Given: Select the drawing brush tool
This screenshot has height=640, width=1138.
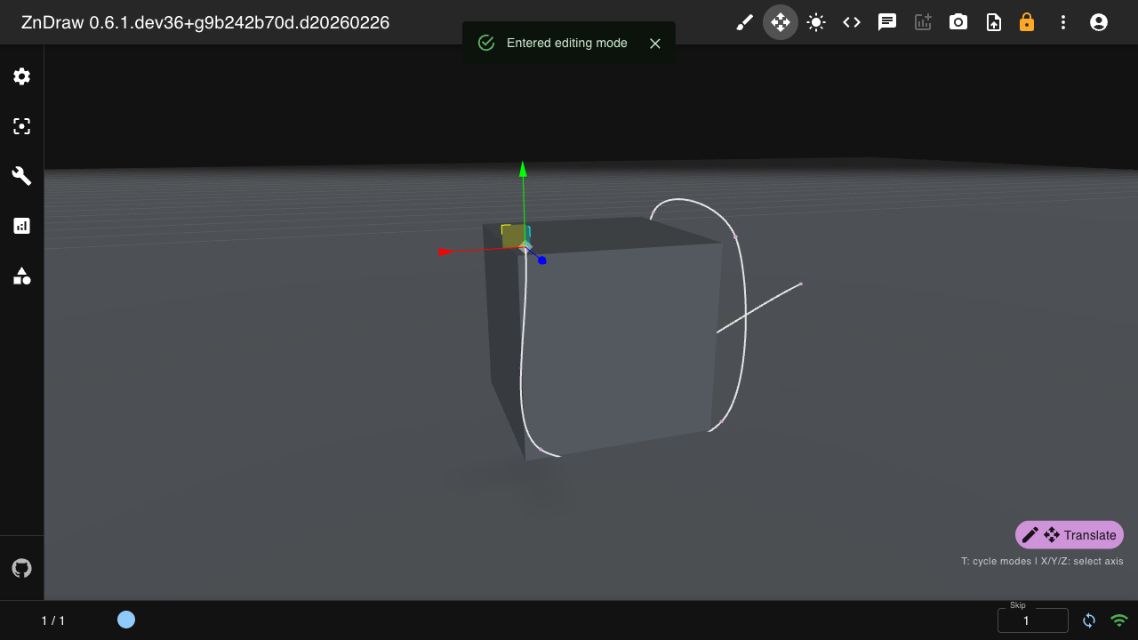Looking at the screenshot, I should (745, 22).
